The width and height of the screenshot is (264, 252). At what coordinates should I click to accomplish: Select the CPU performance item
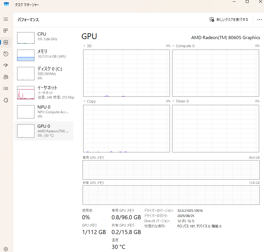click(44, 38)
